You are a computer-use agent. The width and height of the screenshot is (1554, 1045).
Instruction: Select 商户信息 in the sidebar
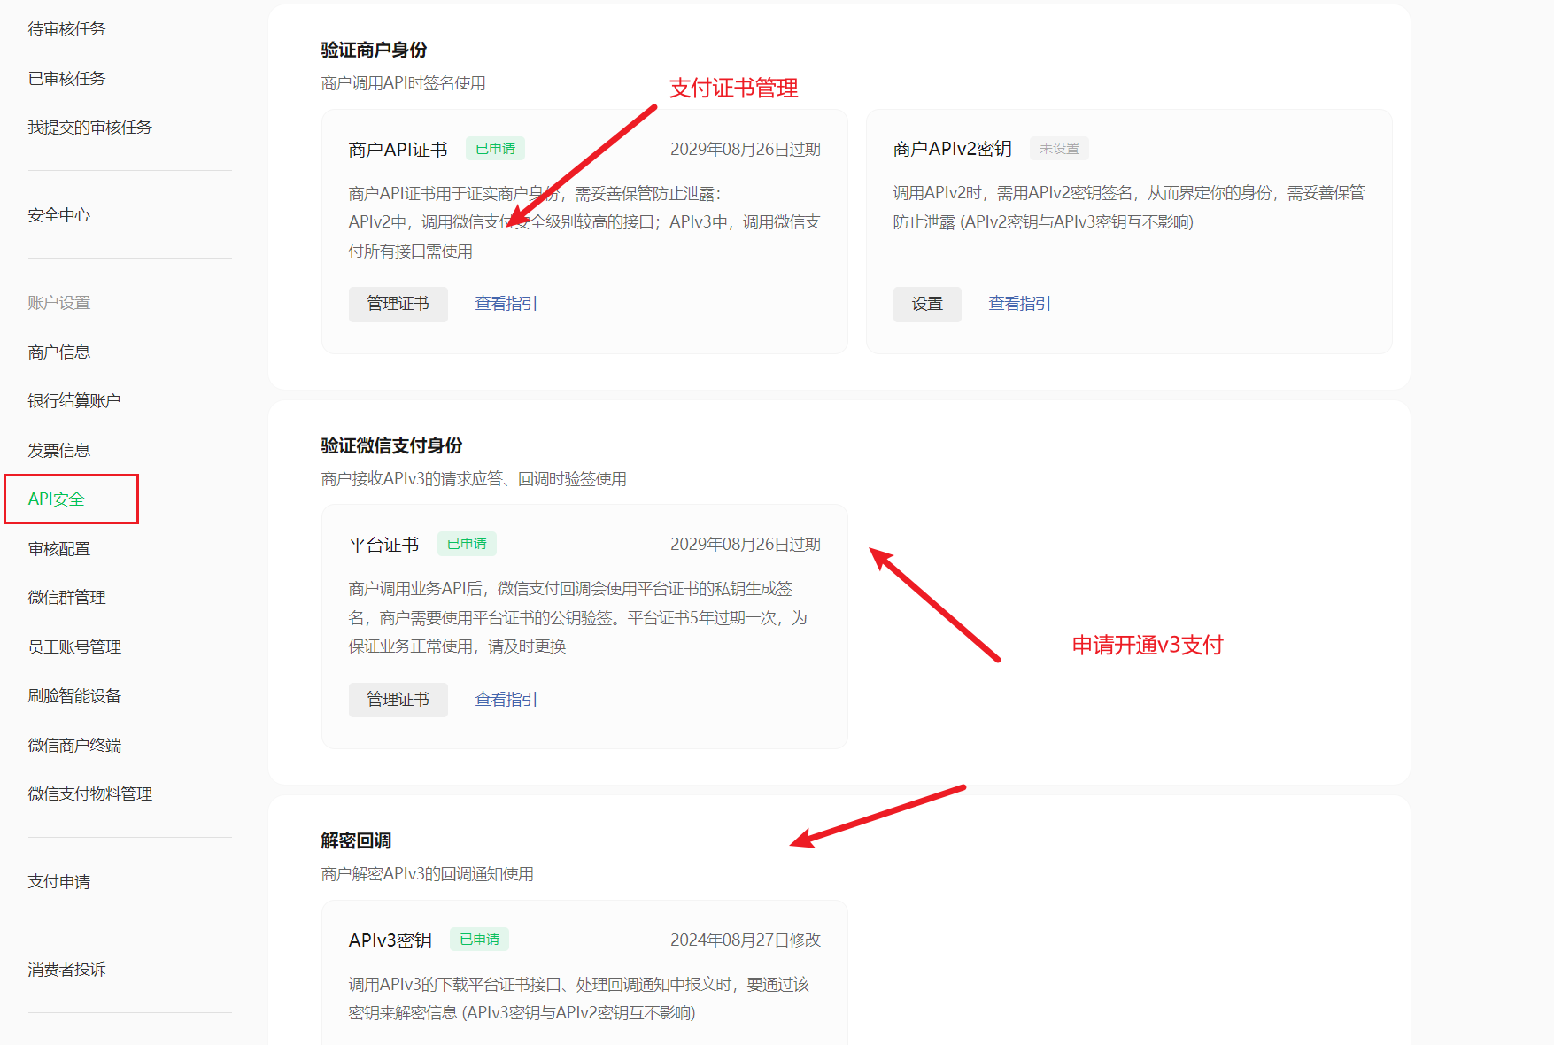tap(58, 351)
